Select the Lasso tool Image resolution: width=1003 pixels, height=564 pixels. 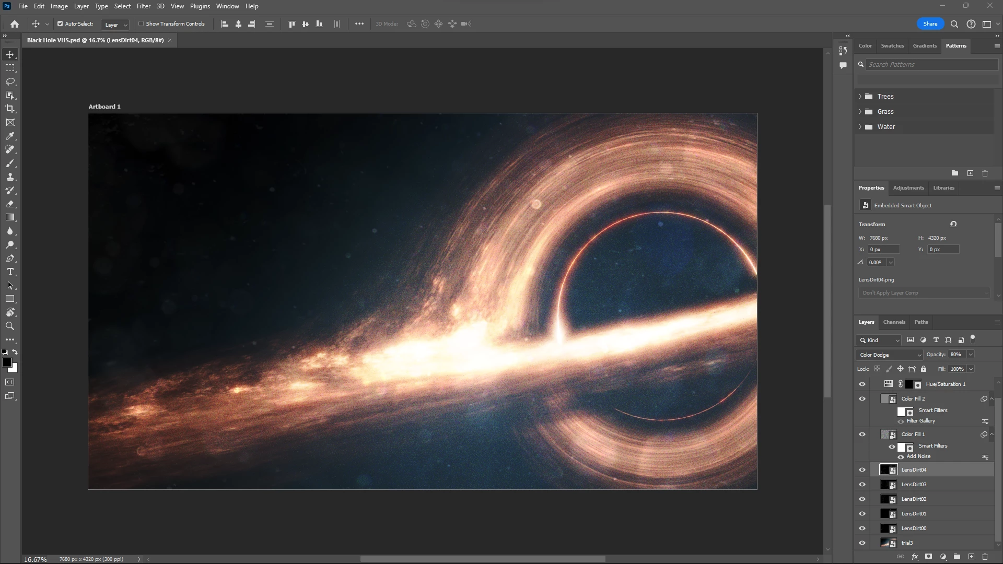(x=10, y=81)
